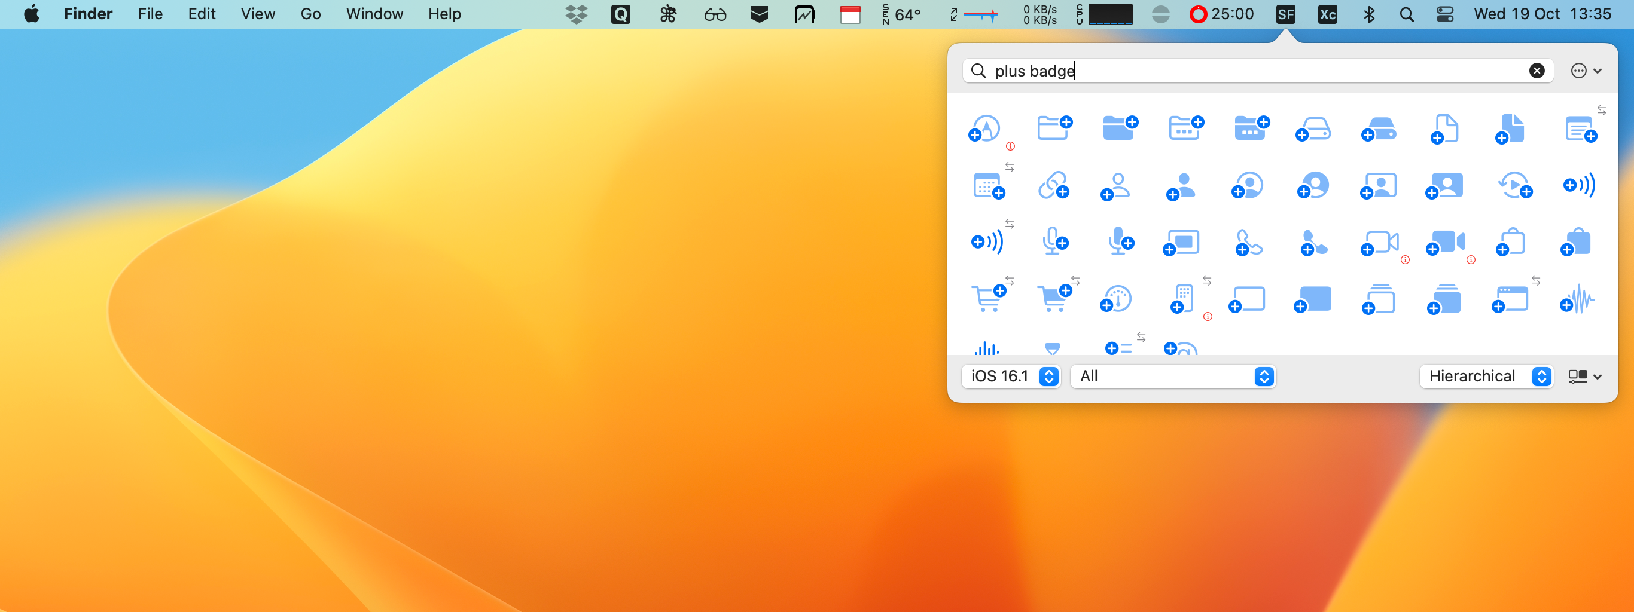Open the Window menu in menu bar
Image resolution: width=1634 pixels, height=612 pixels.
(374, 14)
